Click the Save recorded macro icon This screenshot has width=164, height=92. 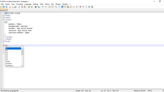coord(92,7)
